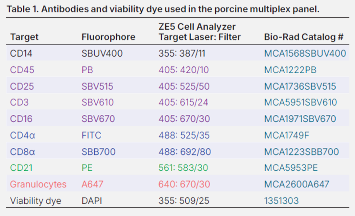Viewport: 355px width, 216px height.
Task: Open the 1351303 viability dye link
Action: (281, 201)
